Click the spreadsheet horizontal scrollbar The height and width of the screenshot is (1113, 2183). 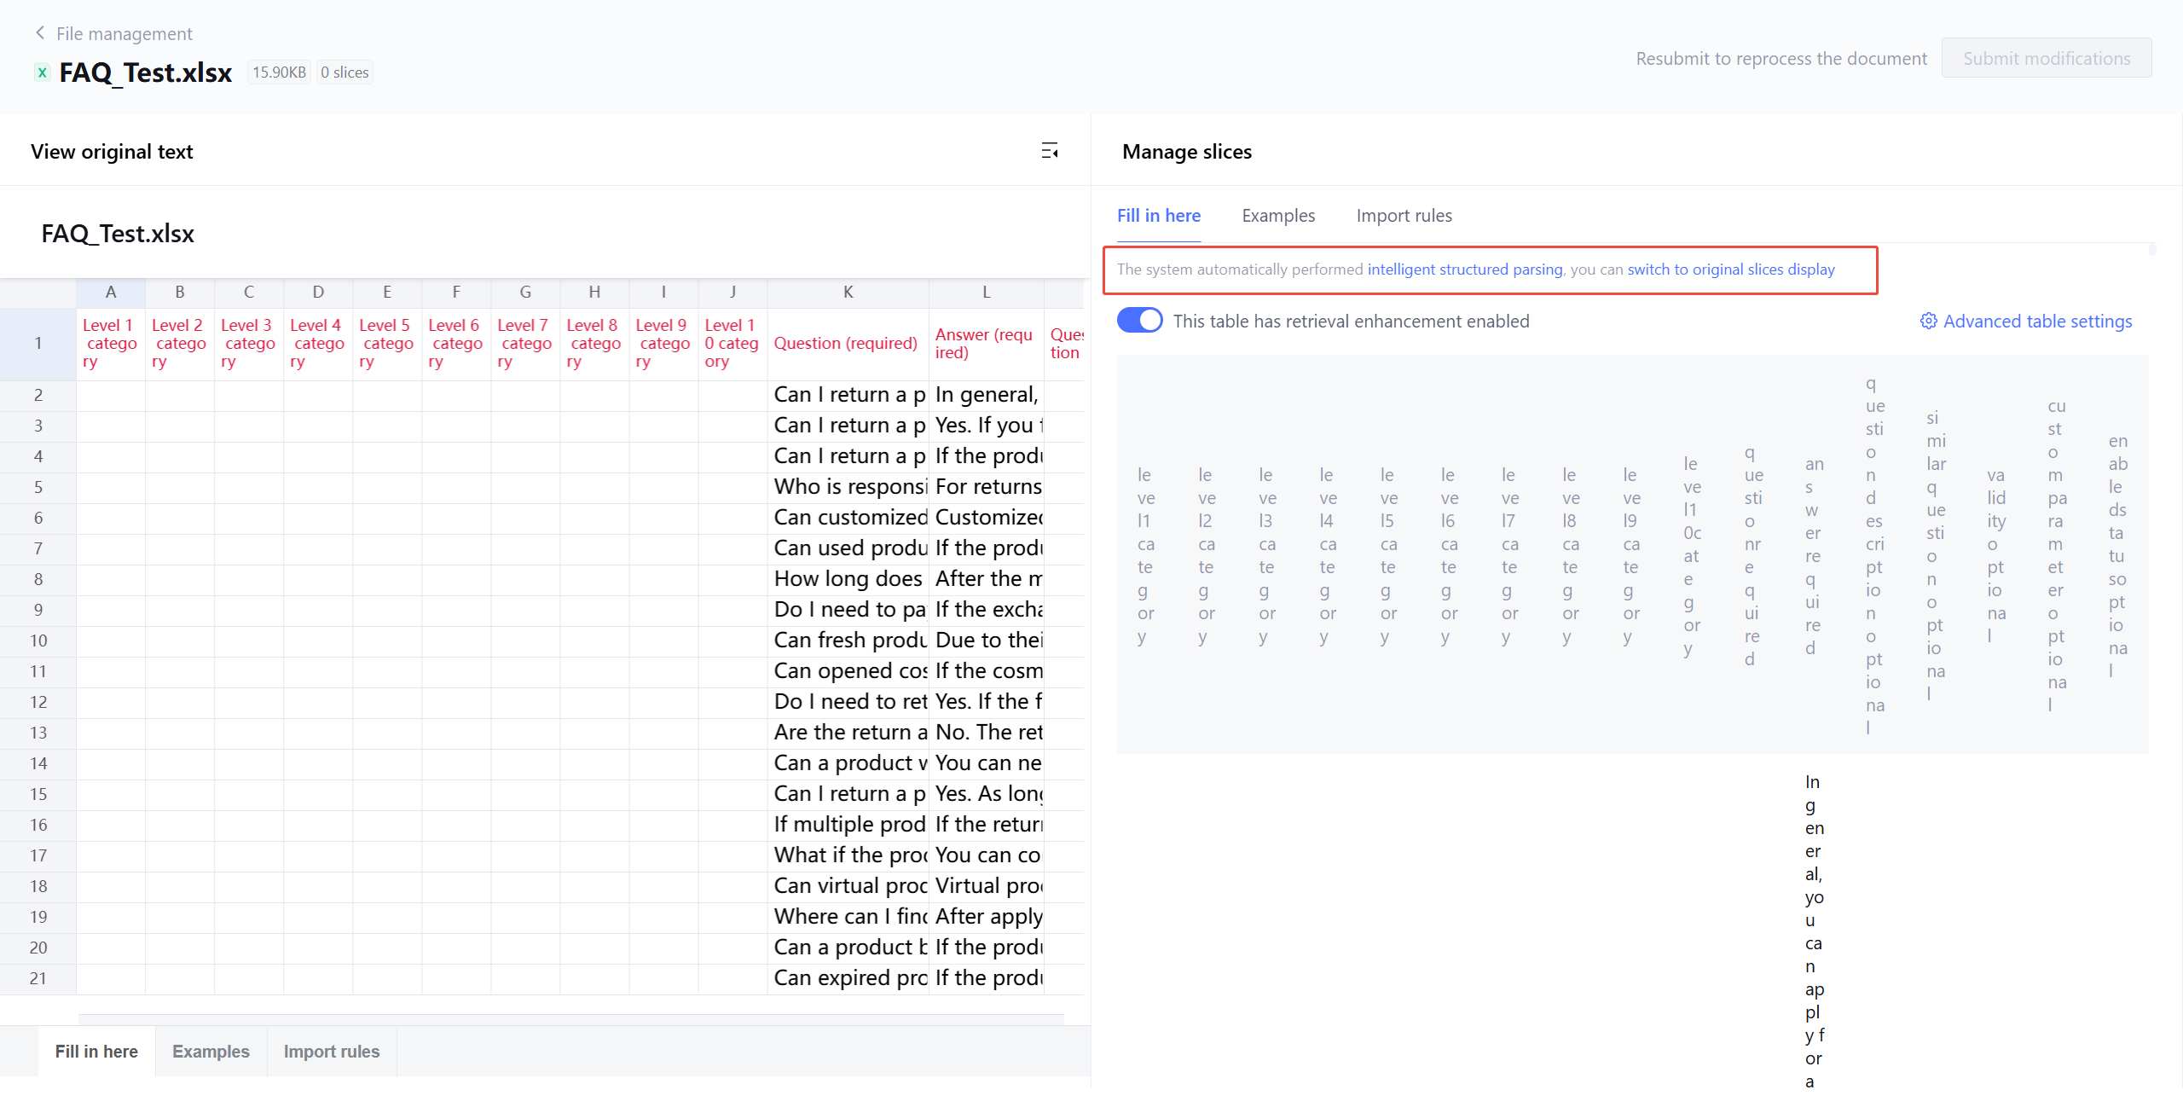[x=570, y=1018]
